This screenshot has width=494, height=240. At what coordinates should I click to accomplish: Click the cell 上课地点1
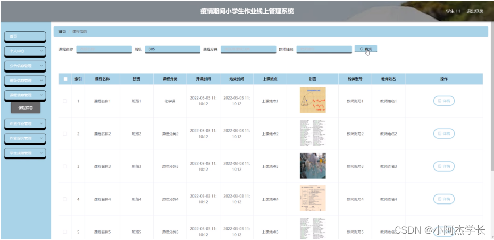pyautogui.click(x=270, y=101)
